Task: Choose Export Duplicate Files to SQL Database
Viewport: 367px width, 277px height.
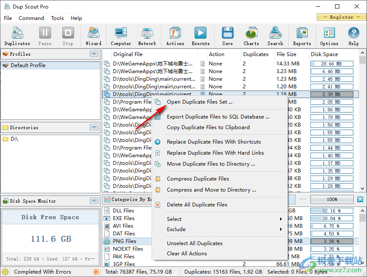Action: (x=220, y=116)
